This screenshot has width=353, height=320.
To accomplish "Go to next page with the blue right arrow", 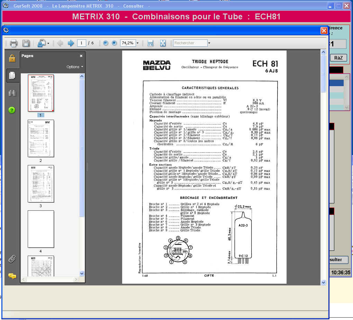I will [x=71, y=43].
